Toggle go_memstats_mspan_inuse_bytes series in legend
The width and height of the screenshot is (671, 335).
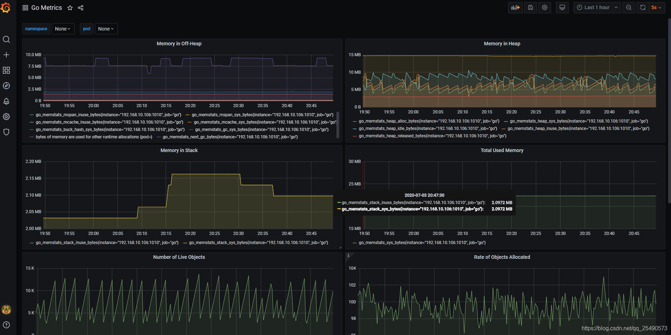click(x=108, y=115)
